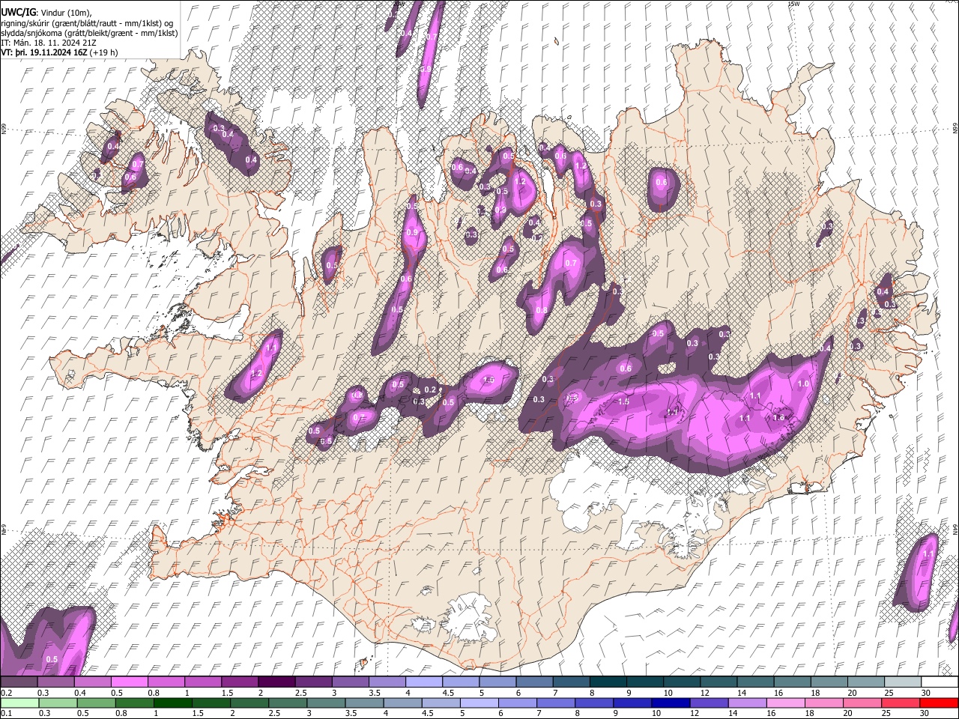Click the 'IT: Mán. 18. 11. 2024 21Z' line
959x719 pixels.
[47, 43]
